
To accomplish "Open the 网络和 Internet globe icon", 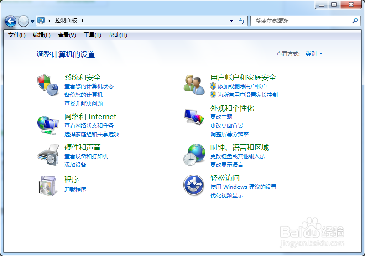I will coord(48,125).
